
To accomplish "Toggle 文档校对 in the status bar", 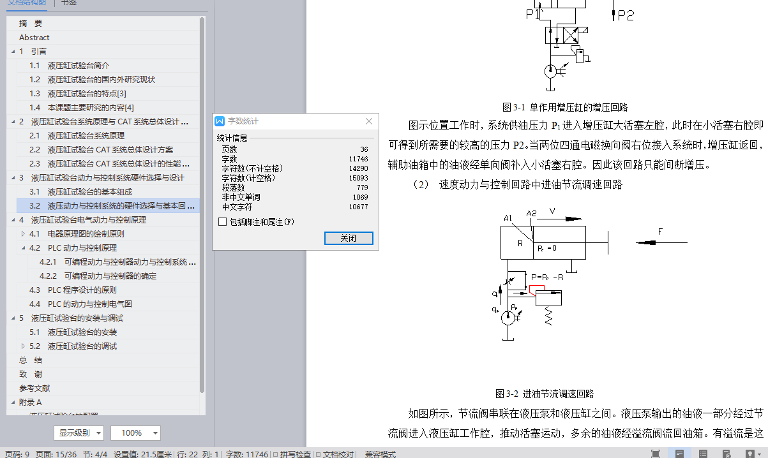I will click(335, 454).
